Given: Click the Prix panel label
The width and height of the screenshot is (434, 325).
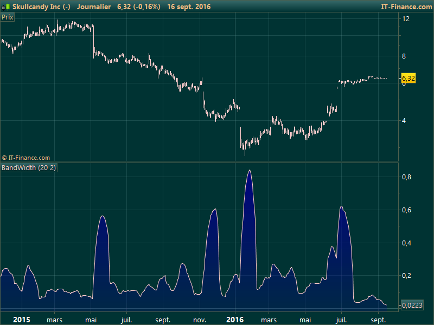Looking at the screenshot, I should click(7, 17).
